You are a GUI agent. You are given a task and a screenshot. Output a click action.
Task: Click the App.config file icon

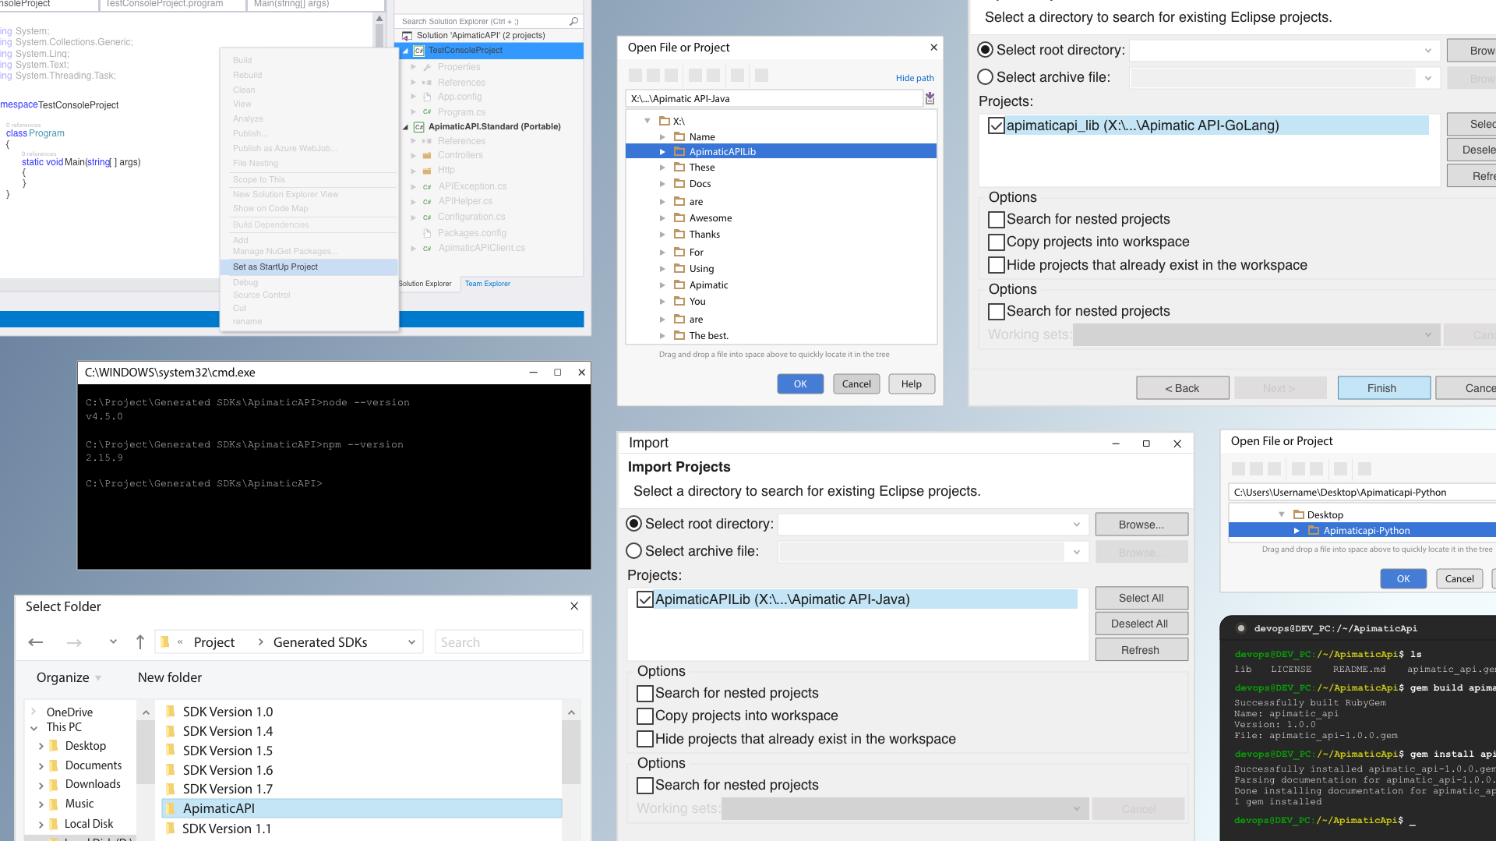(427, 97)
